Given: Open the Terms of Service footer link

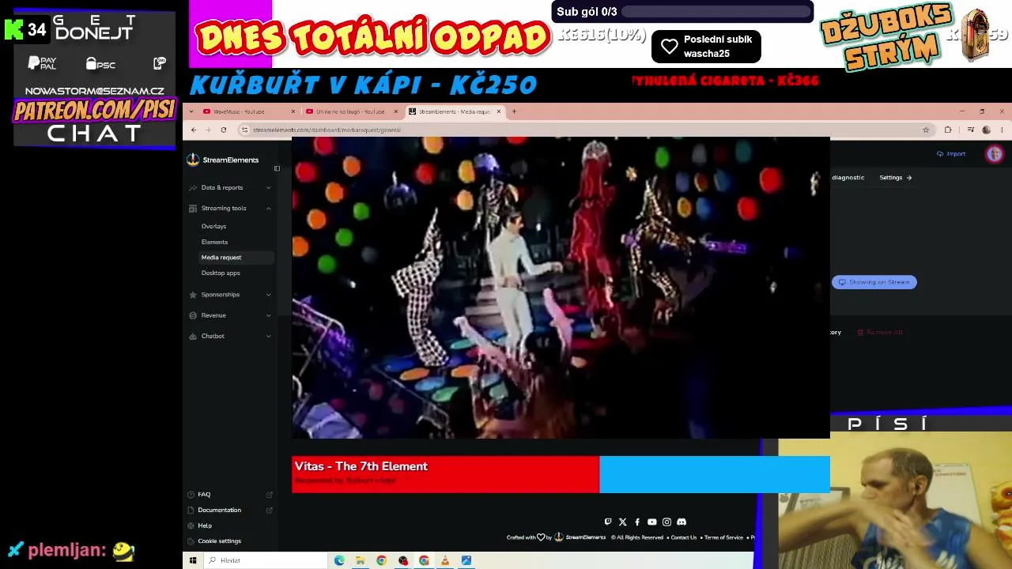Looking at the screenshot, I should [723, 537].
